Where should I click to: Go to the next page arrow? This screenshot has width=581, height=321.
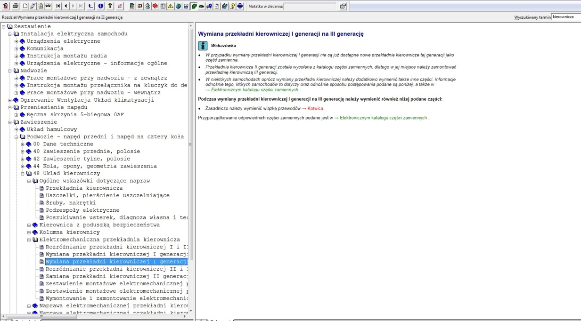pyautogui.click(x=74, y=6)
